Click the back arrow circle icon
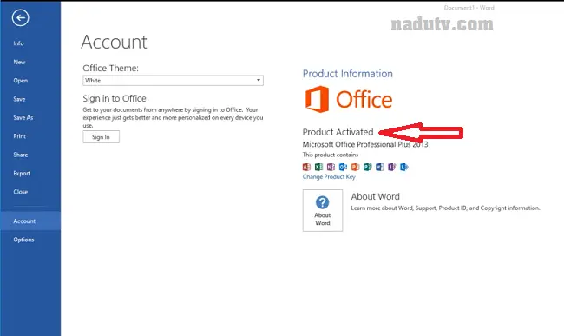The image size is (564, 336). [20, 17]
